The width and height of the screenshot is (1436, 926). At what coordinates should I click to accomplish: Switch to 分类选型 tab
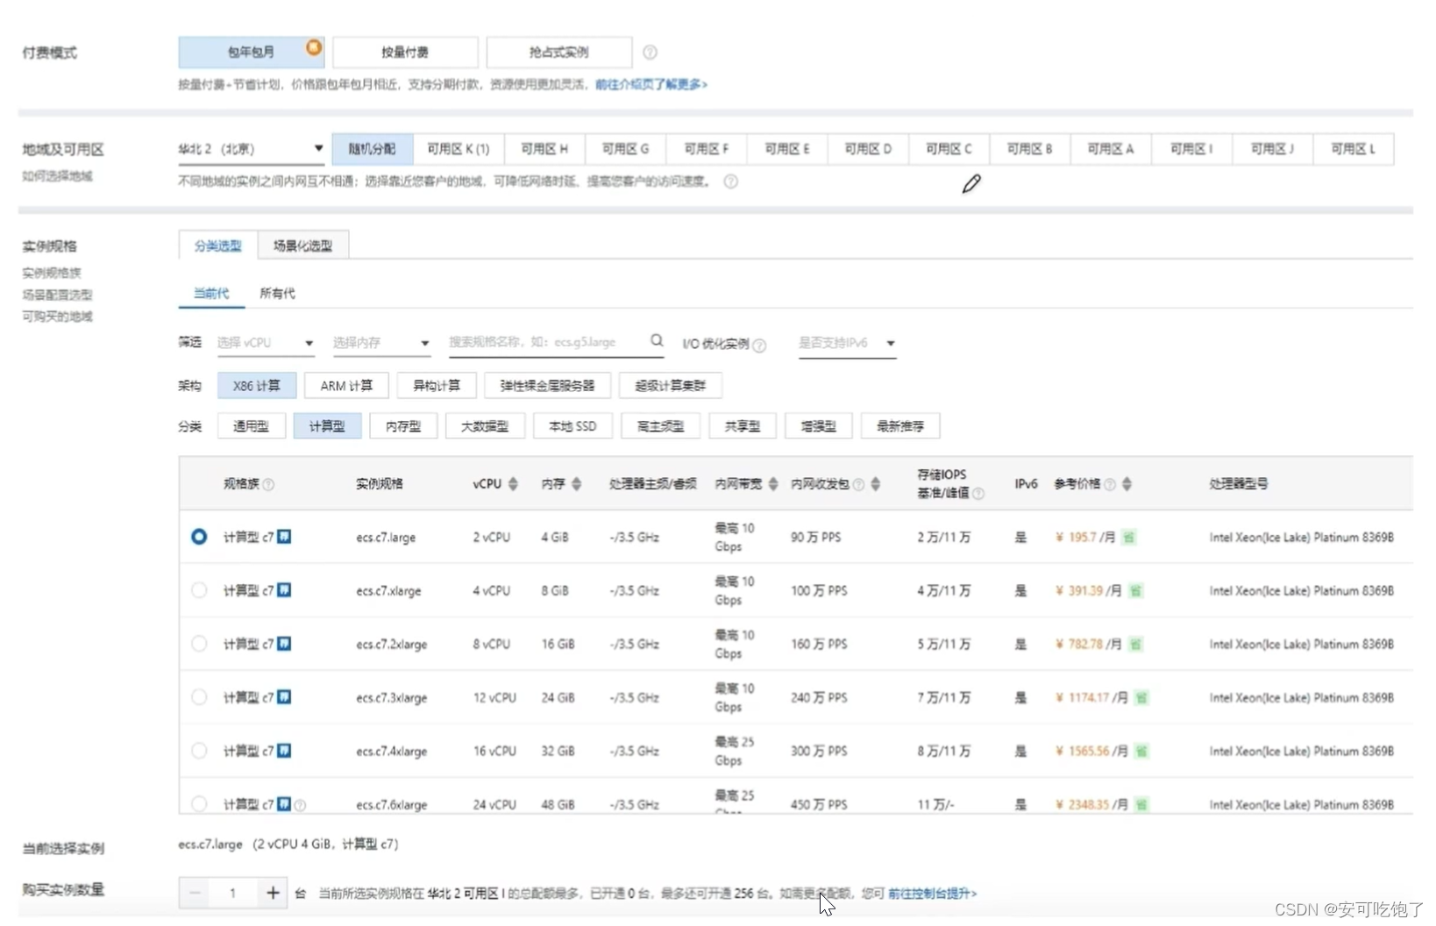(x=218, y=246)
